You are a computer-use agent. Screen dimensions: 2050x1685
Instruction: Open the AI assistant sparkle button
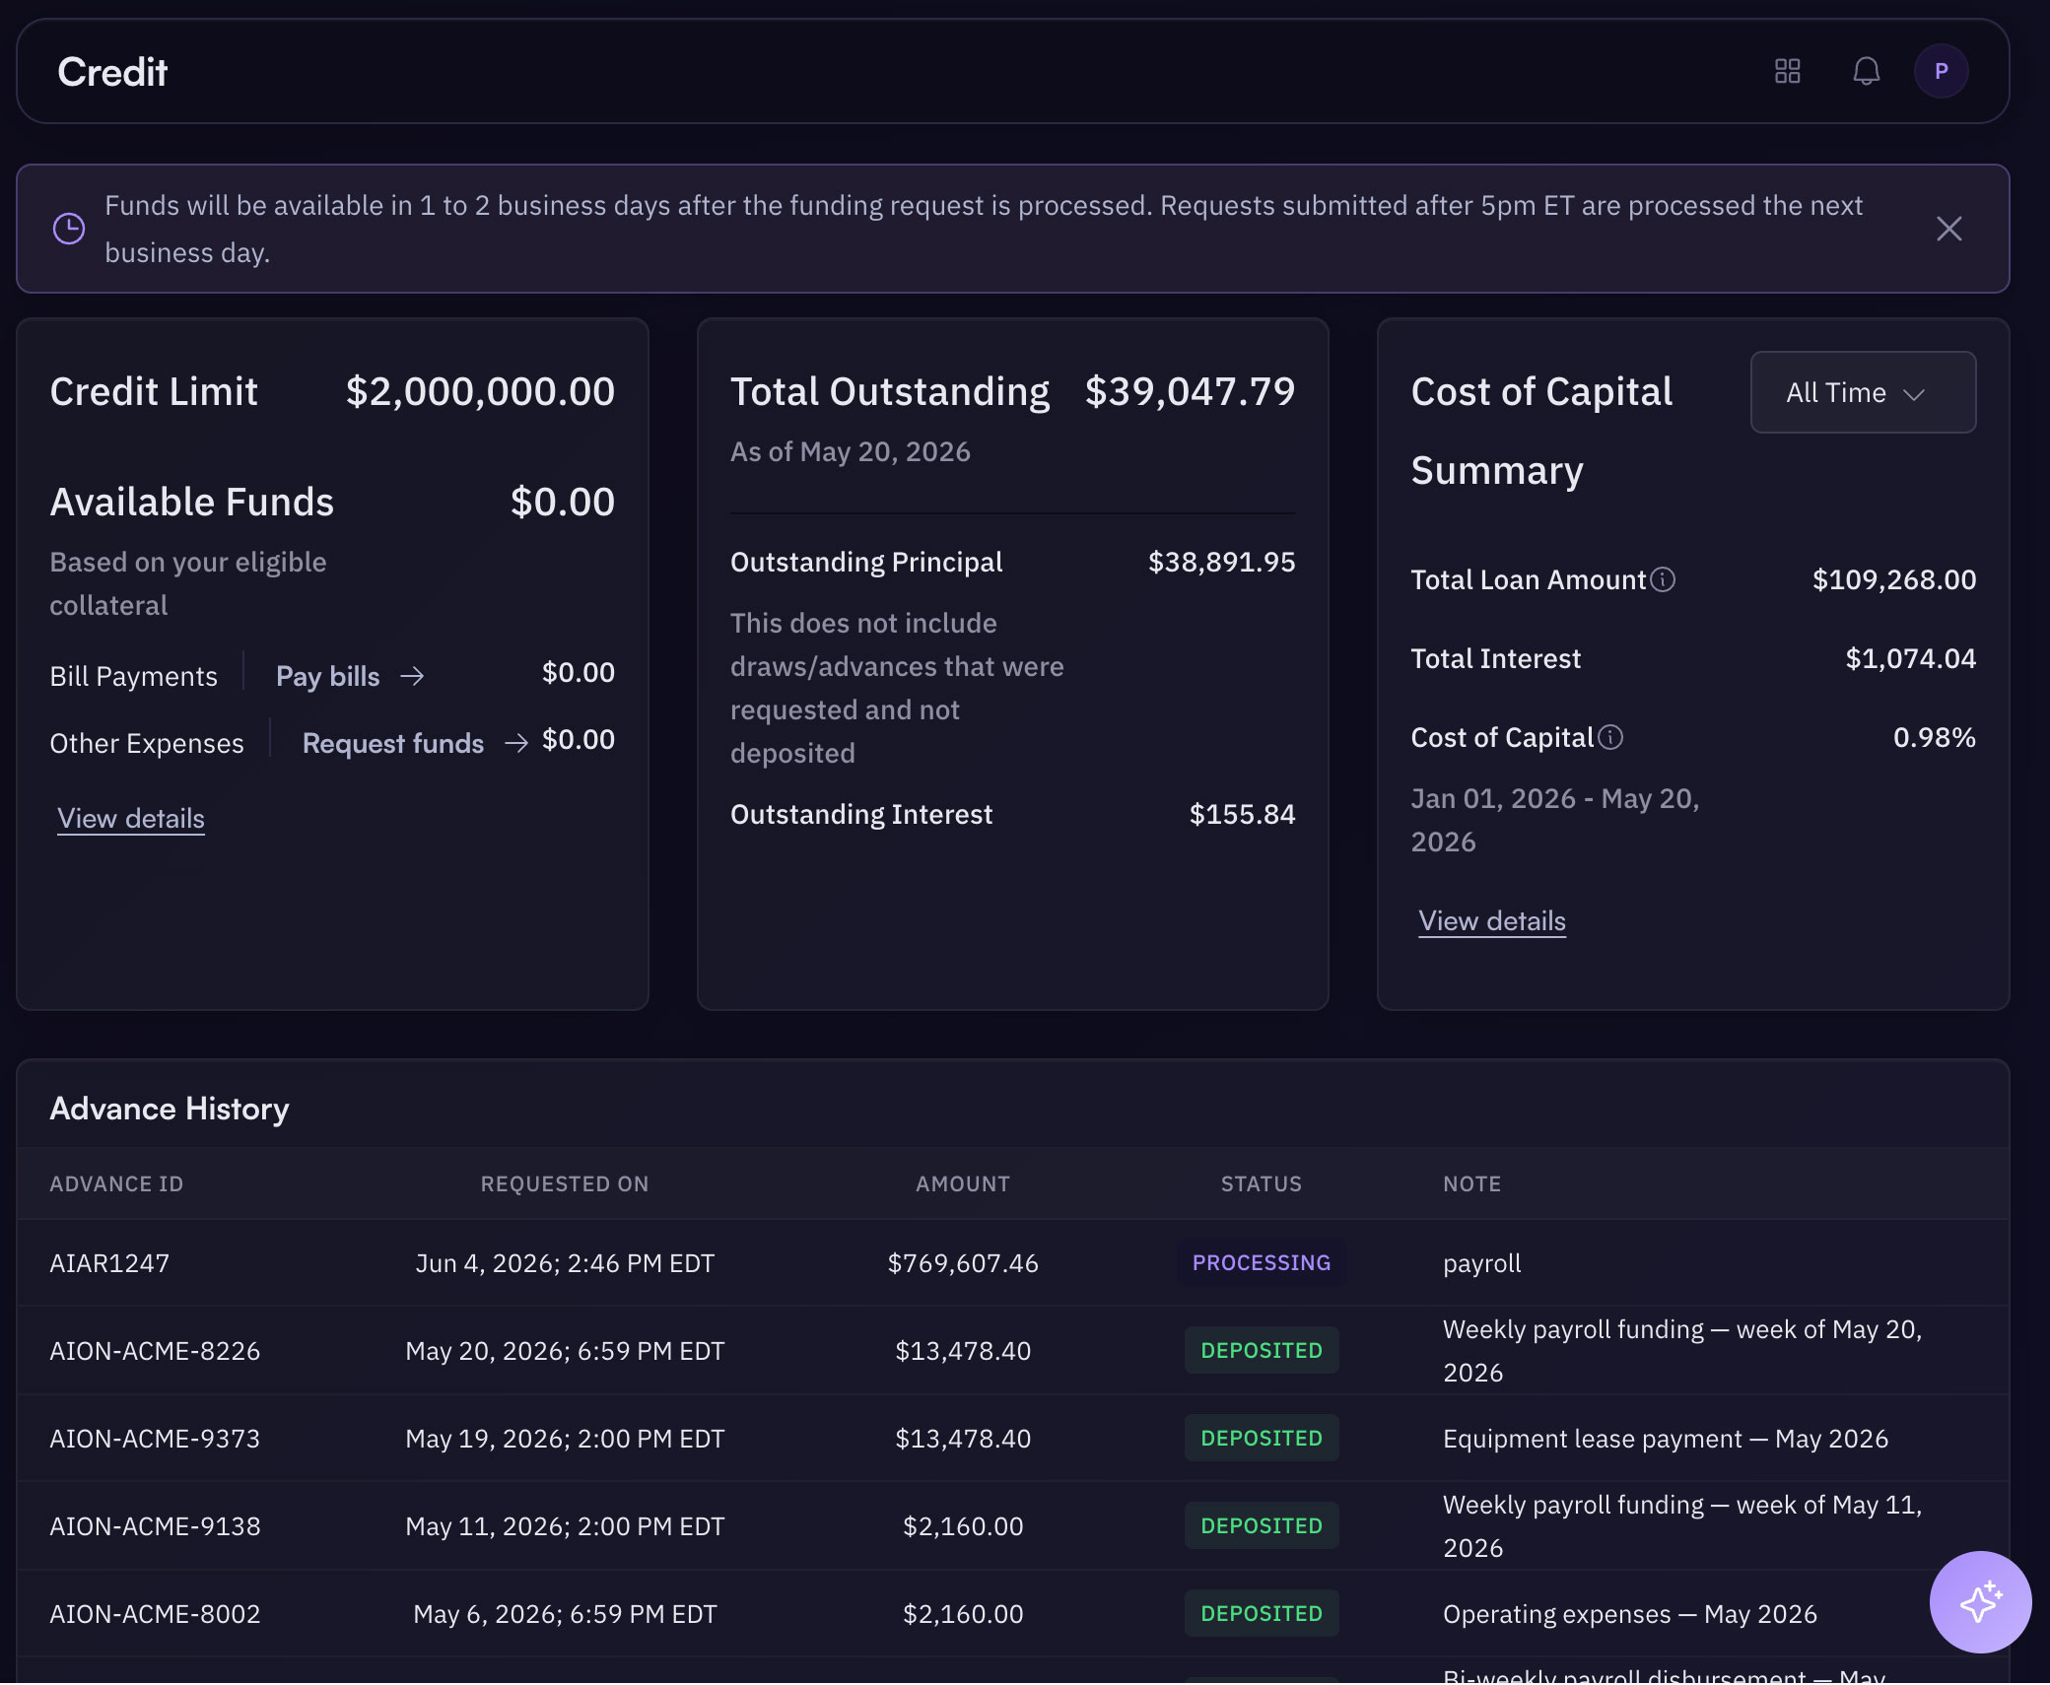pyautogui.click(x=1980, y=1601)
